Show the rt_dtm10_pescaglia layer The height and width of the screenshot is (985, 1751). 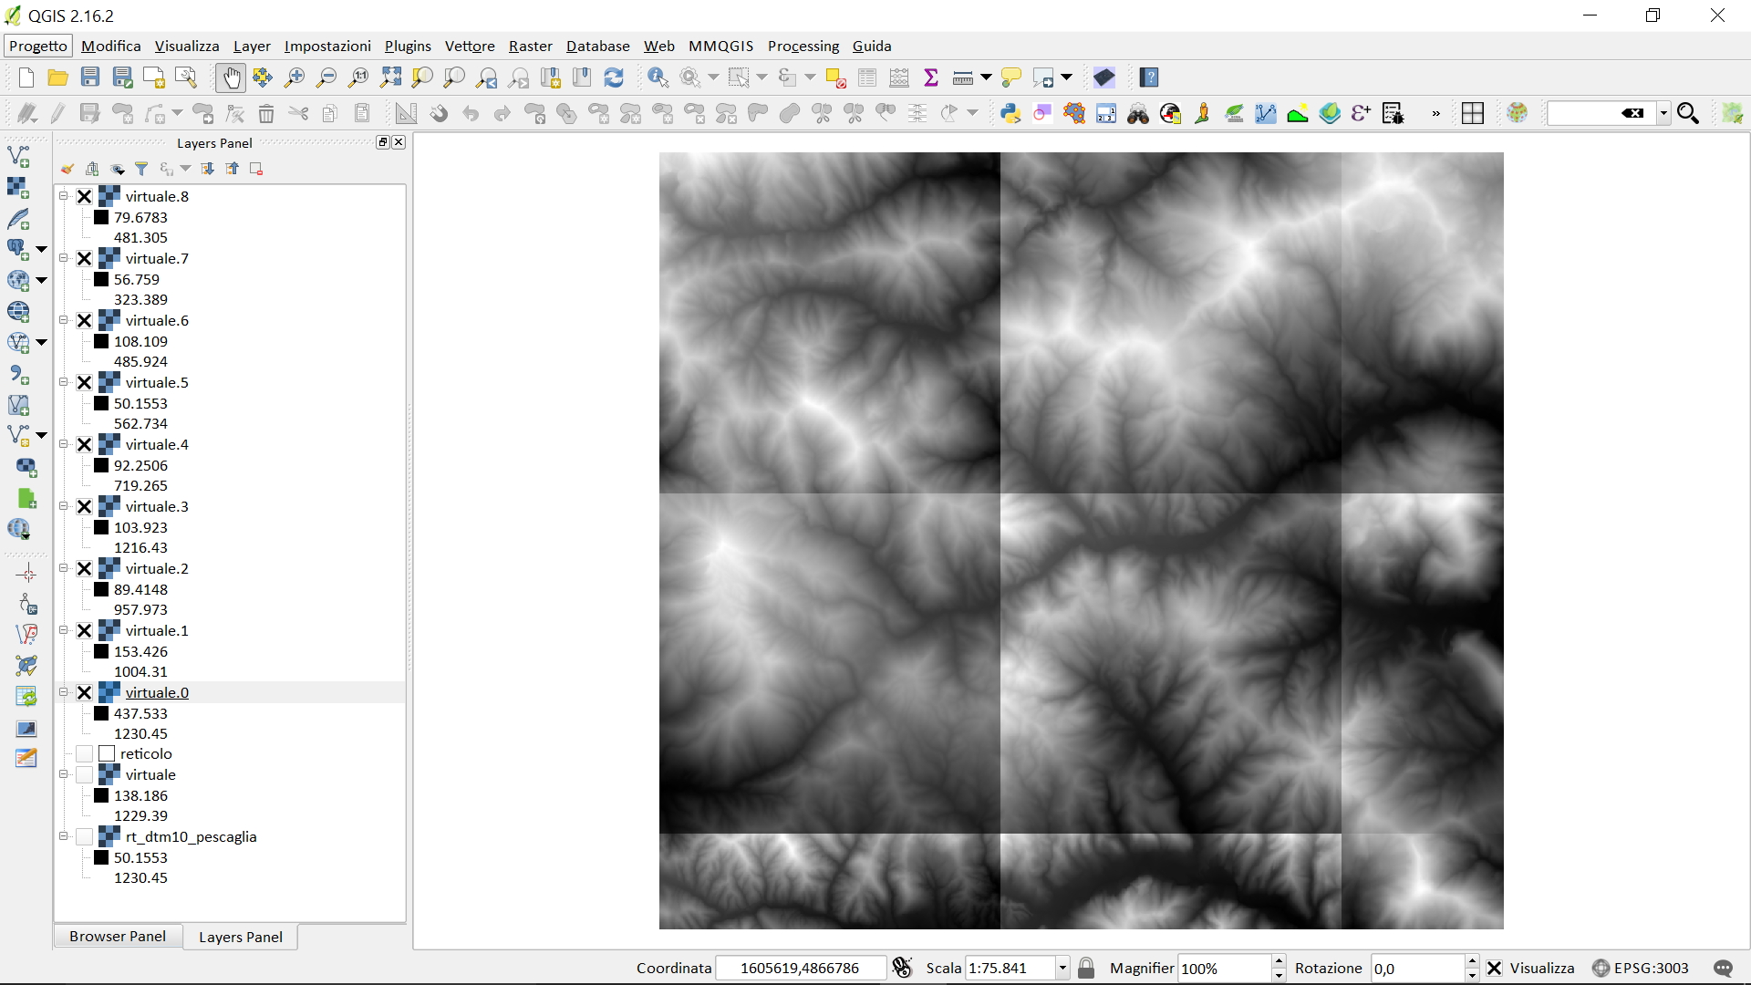[85, 837]
